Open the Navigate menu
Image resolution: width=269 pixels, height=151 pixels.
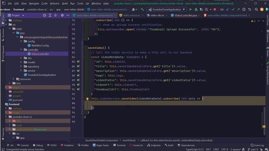[x=34, y=3]
